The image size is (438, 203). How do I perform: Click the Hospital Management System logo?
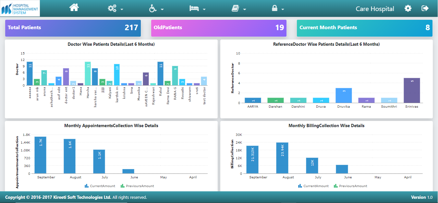tap(20, 8)
